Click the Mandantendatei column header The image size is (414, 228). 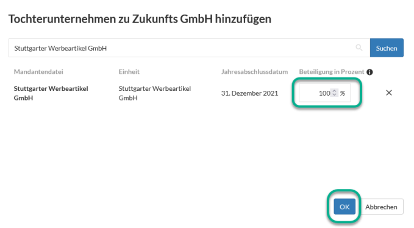coord(38,72)
